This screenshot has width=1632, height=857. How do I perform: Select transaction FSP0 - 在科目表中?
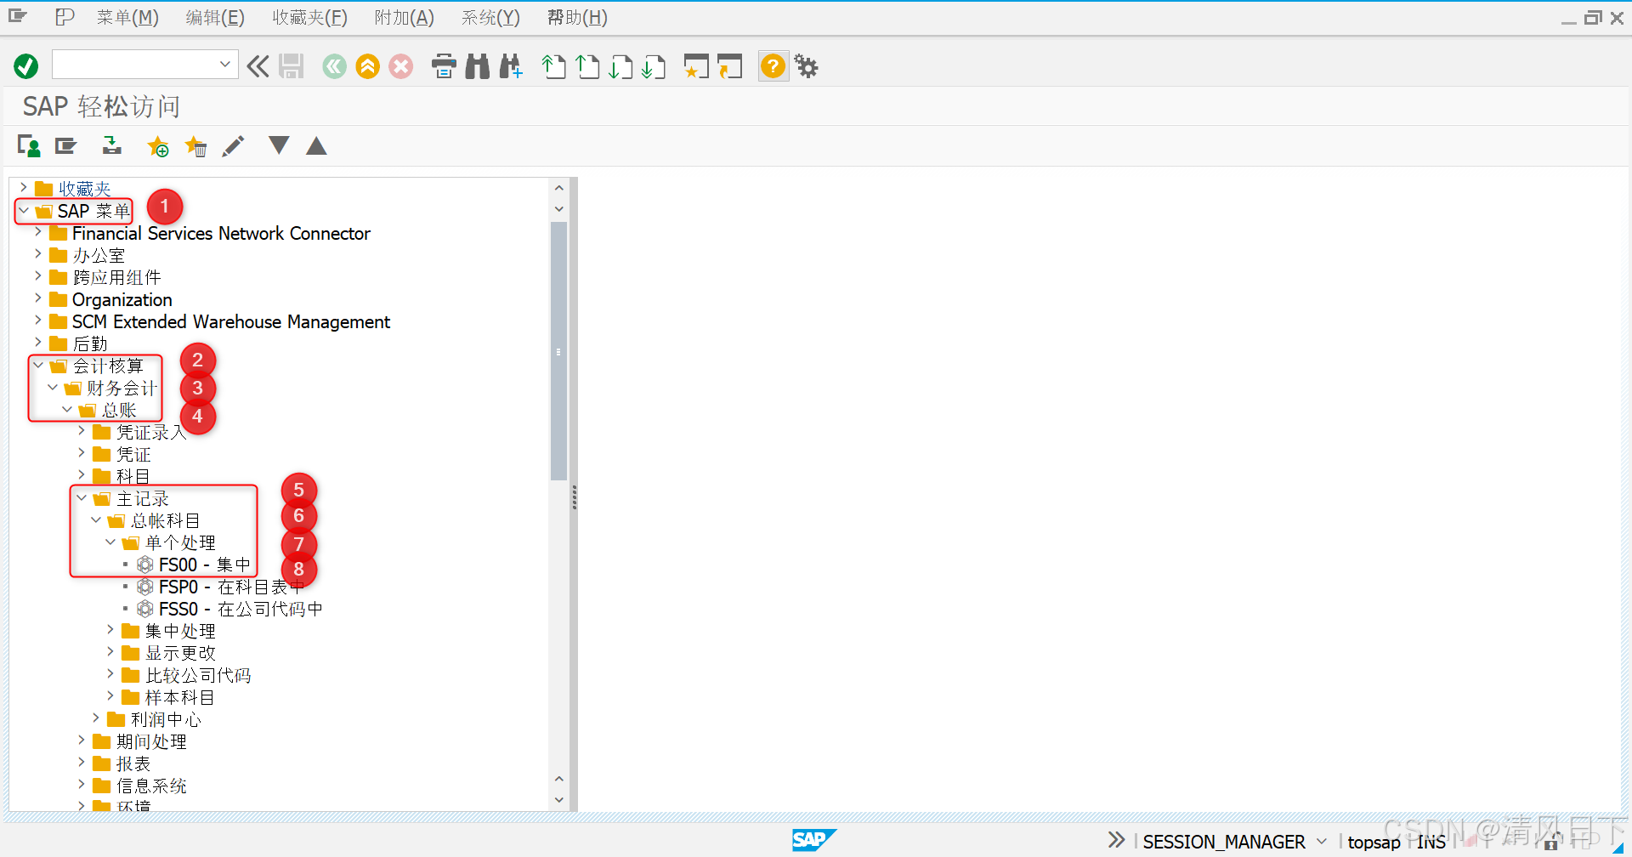[231, 587]
